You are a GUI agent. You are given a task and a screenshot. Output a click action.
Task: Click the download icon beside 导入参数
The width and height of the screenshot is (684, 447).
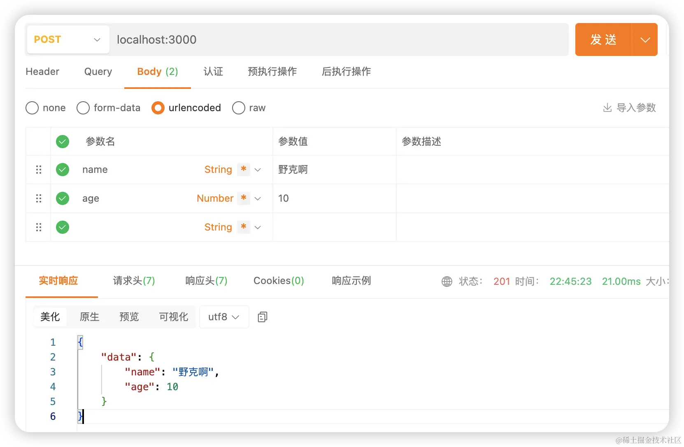[x=607, y=107]
